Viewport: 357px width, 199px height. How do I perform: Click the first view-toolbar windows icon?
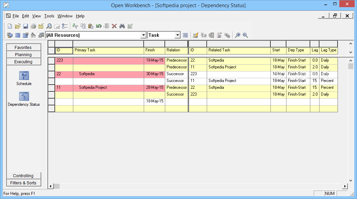(10, 35)
